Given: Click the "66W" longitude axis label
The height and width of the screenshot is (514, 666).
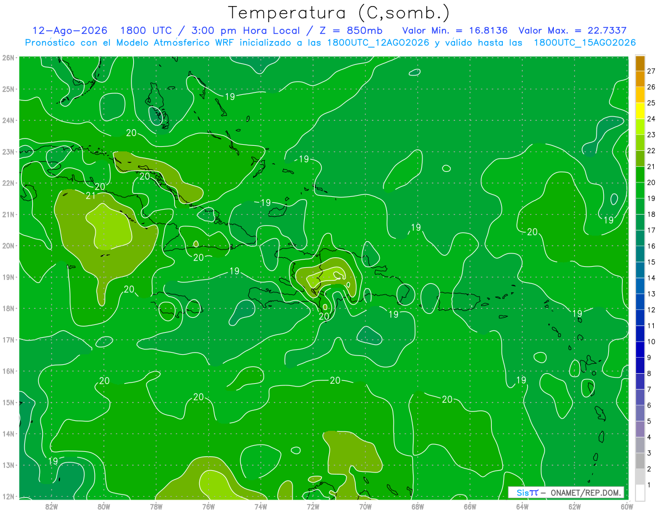Looking at the screenshot, I should 470,506.
